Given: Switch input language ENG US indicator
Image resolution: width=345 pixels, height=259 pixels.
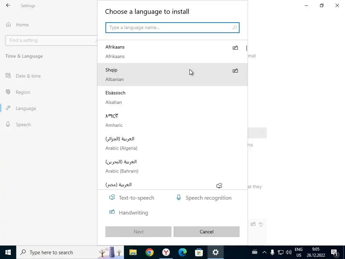Looking at the screenshot, I should click(x=299, y=252).
